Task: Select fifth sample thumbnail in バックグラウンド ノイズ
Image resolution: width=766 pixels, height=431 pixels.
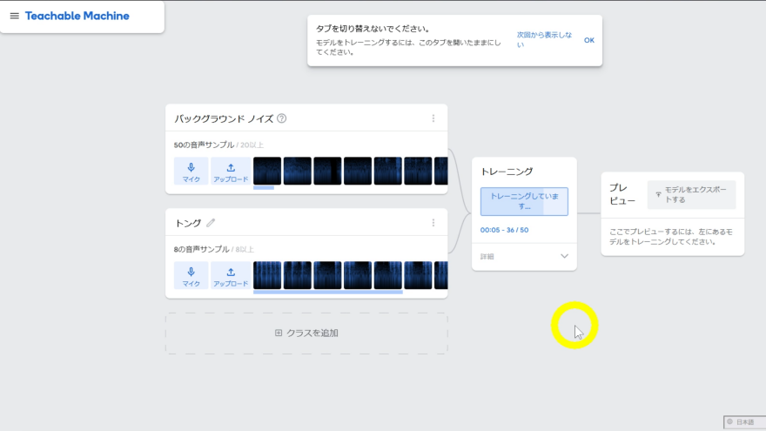Action: tap(388, 171)
